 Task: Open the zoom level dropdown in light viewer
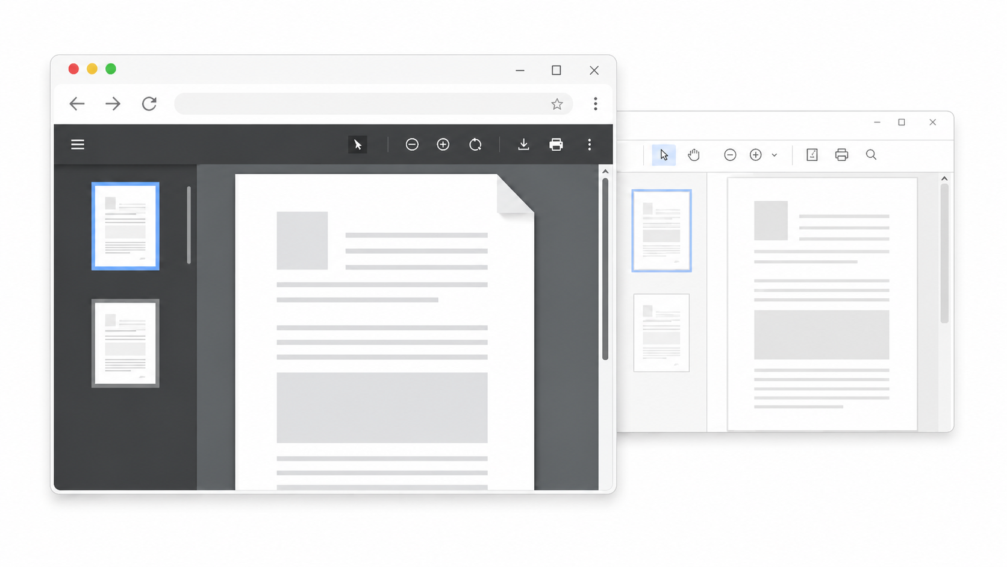[x=775, y=155]
